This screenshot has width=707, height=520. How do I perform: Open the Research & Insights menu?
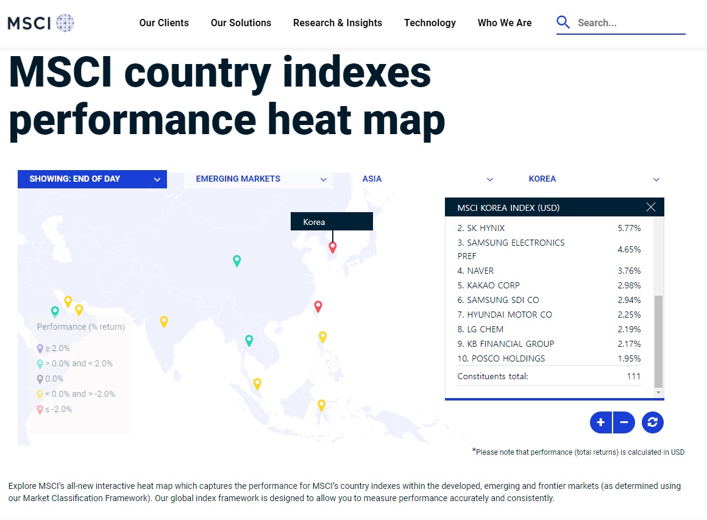tap(337, 23)
